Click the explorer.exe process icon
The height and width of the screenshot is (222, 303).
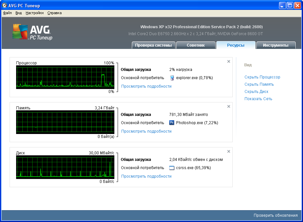[172, 78]
